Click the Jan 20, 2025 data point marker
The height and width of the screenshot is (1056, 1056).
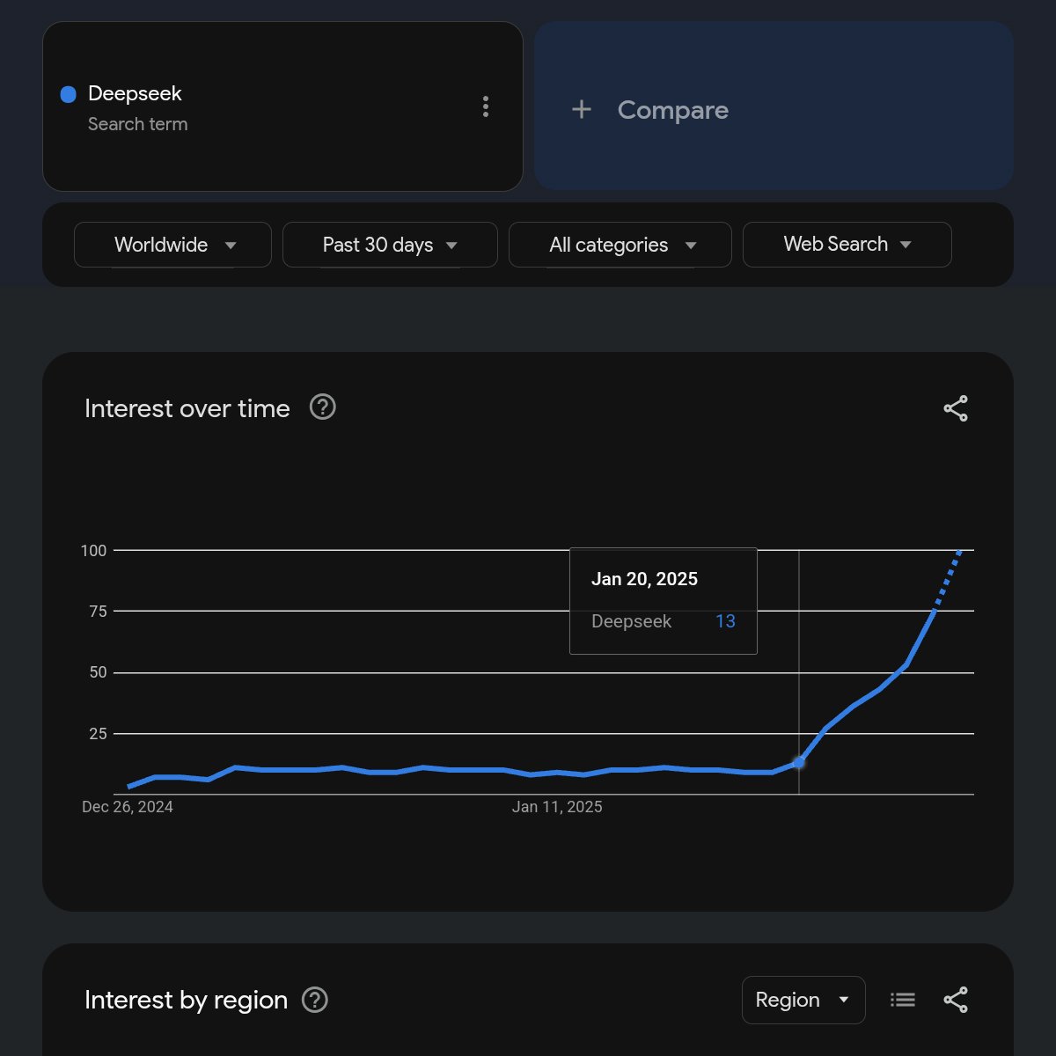(799, 764)
